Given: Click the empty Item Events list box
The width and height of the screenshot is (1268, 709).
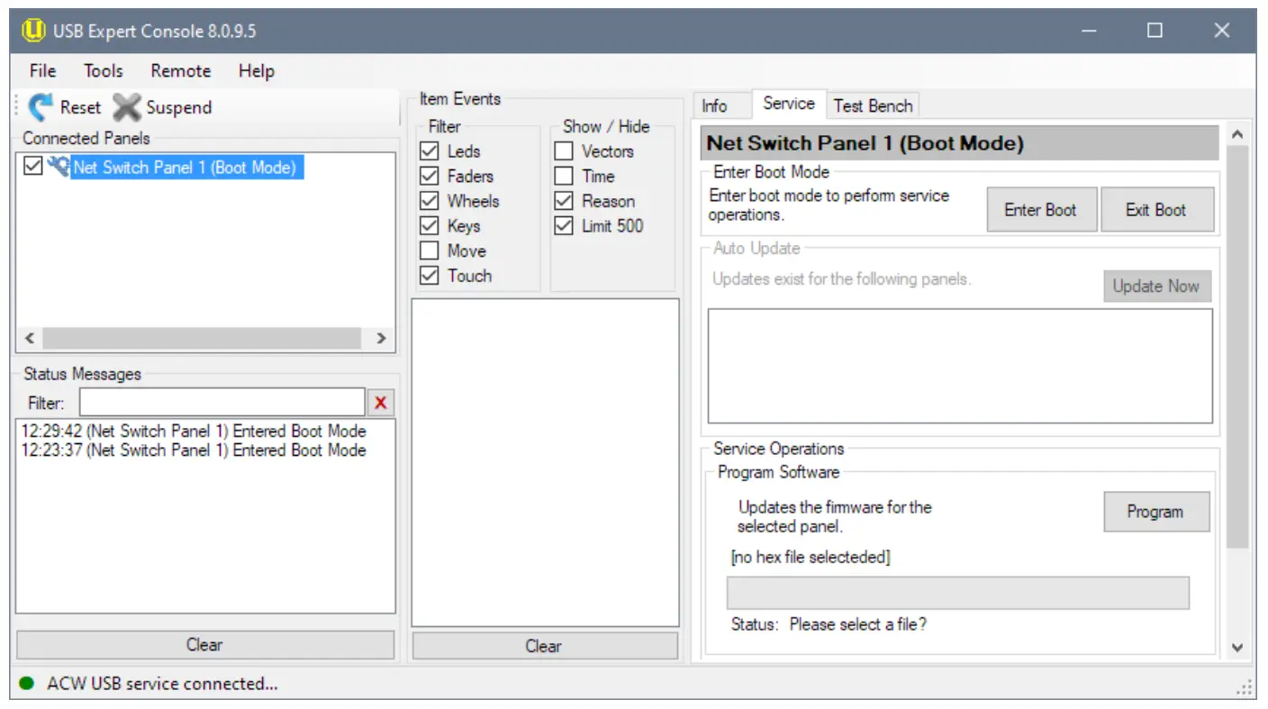Looking at the screenshot, I should coord(545,462).
